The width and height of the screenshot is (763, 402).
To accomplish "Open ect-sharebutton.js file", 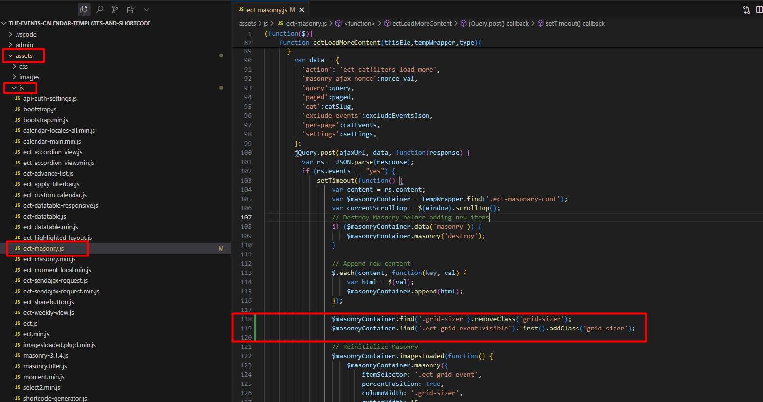I will click(48, 302).
